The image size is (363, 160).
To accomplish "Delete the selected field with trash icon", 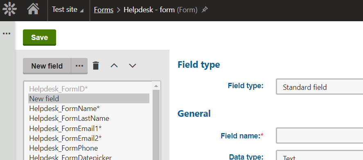I will pos(96,66).
